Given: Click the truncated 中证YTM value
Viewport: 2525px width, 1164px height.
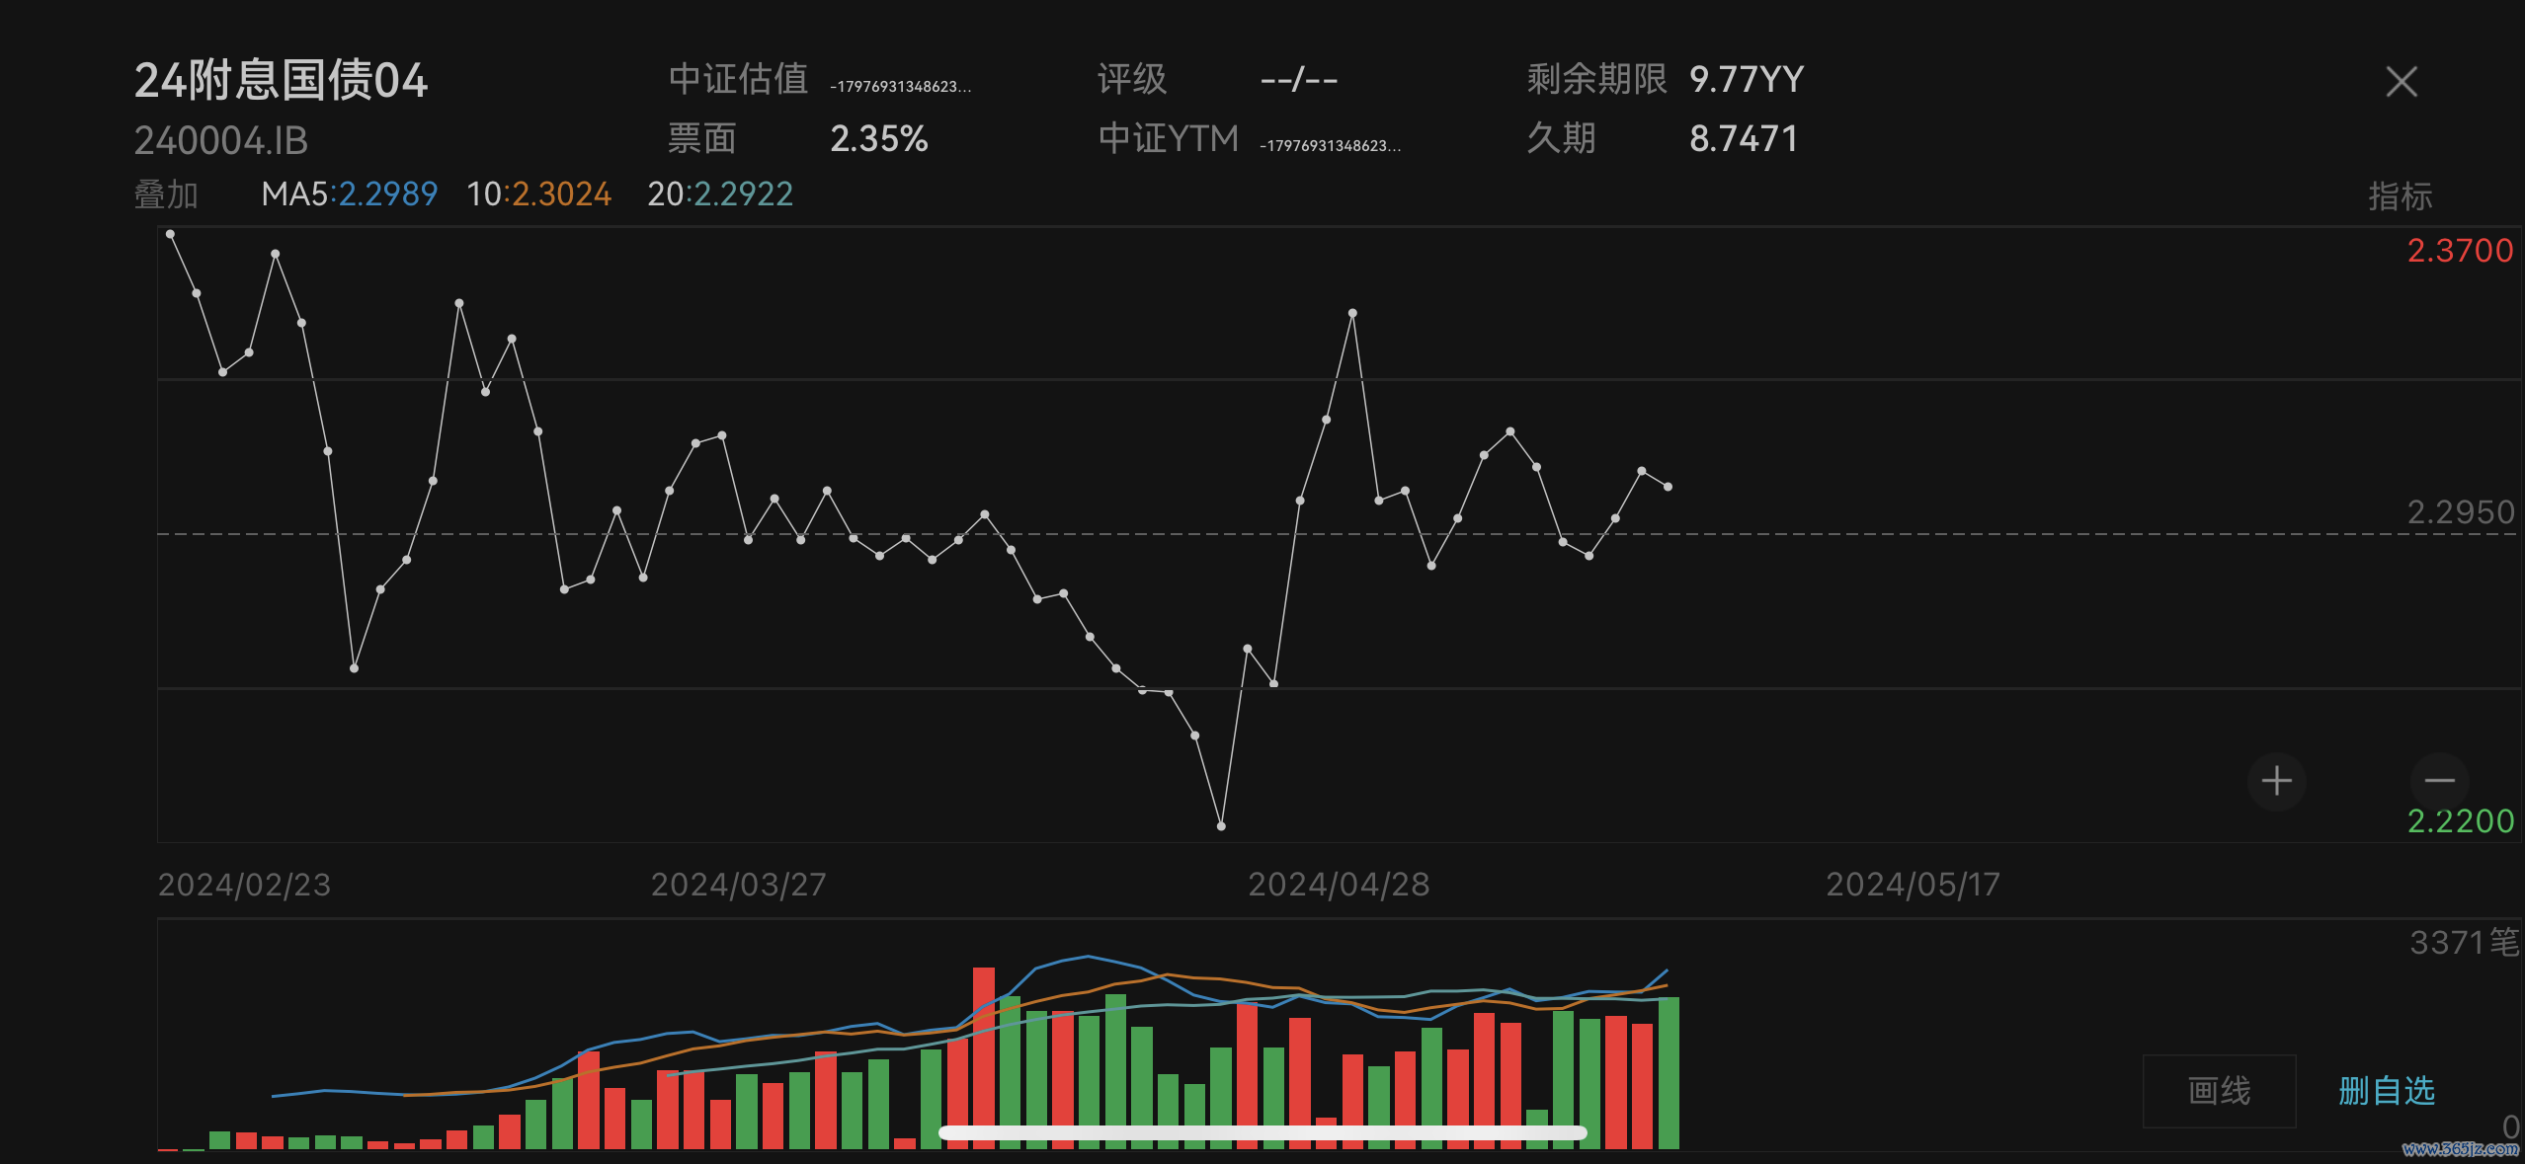Looking at the screenshot, I should coord(1330,146).
